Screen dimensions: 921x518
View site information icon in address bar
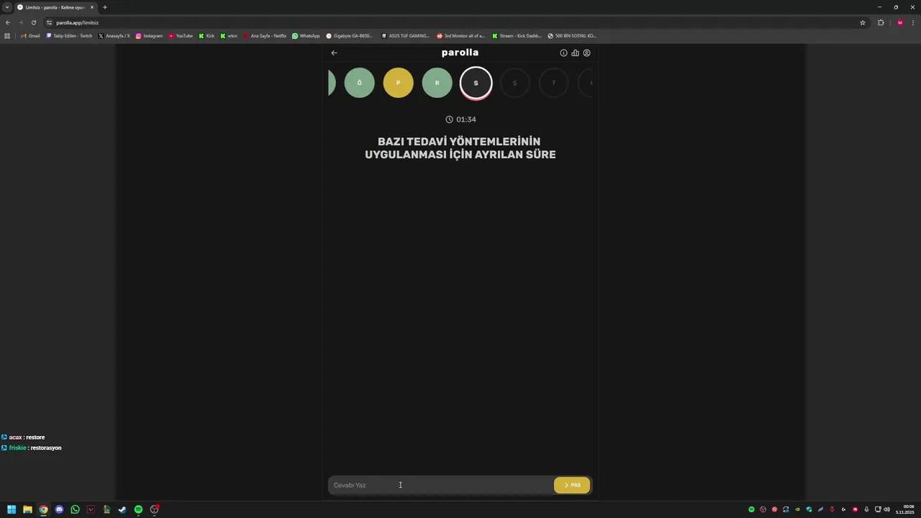pyautogui.click(x=49, y=22)
